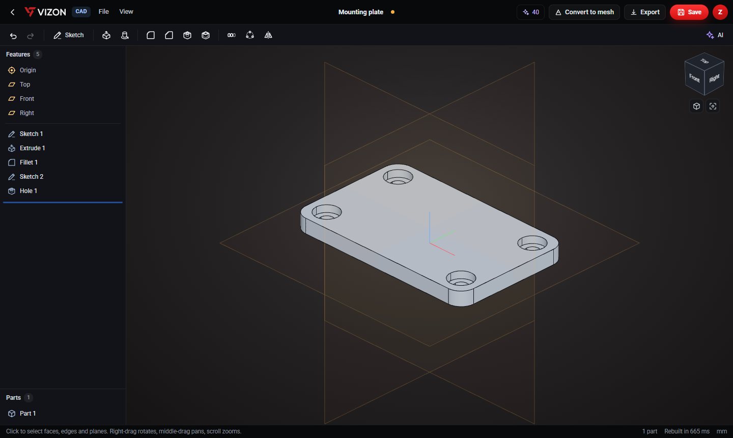Activate the Fillet tool in the toolbar
This screenshot has height=438, width=733.
tap(151, 35)
